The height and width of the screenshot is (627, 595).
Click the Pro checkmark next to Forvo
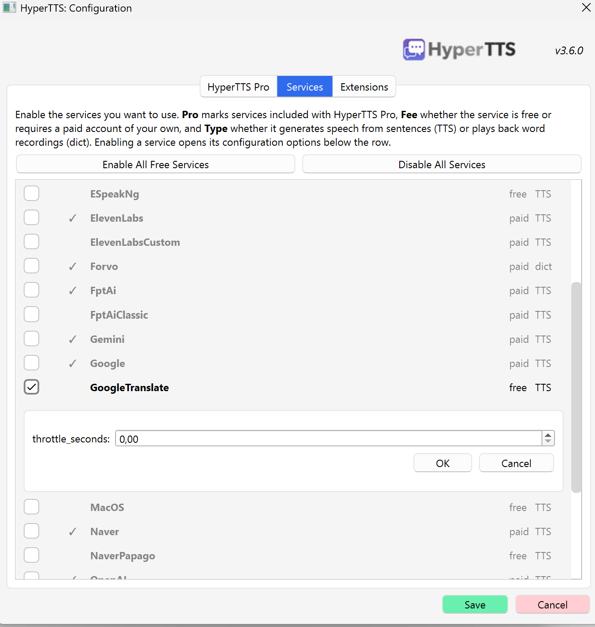pyautogui.click(x=73, y=266)
